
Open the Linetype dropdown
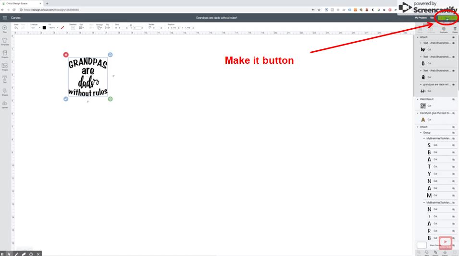coord(36,28)
